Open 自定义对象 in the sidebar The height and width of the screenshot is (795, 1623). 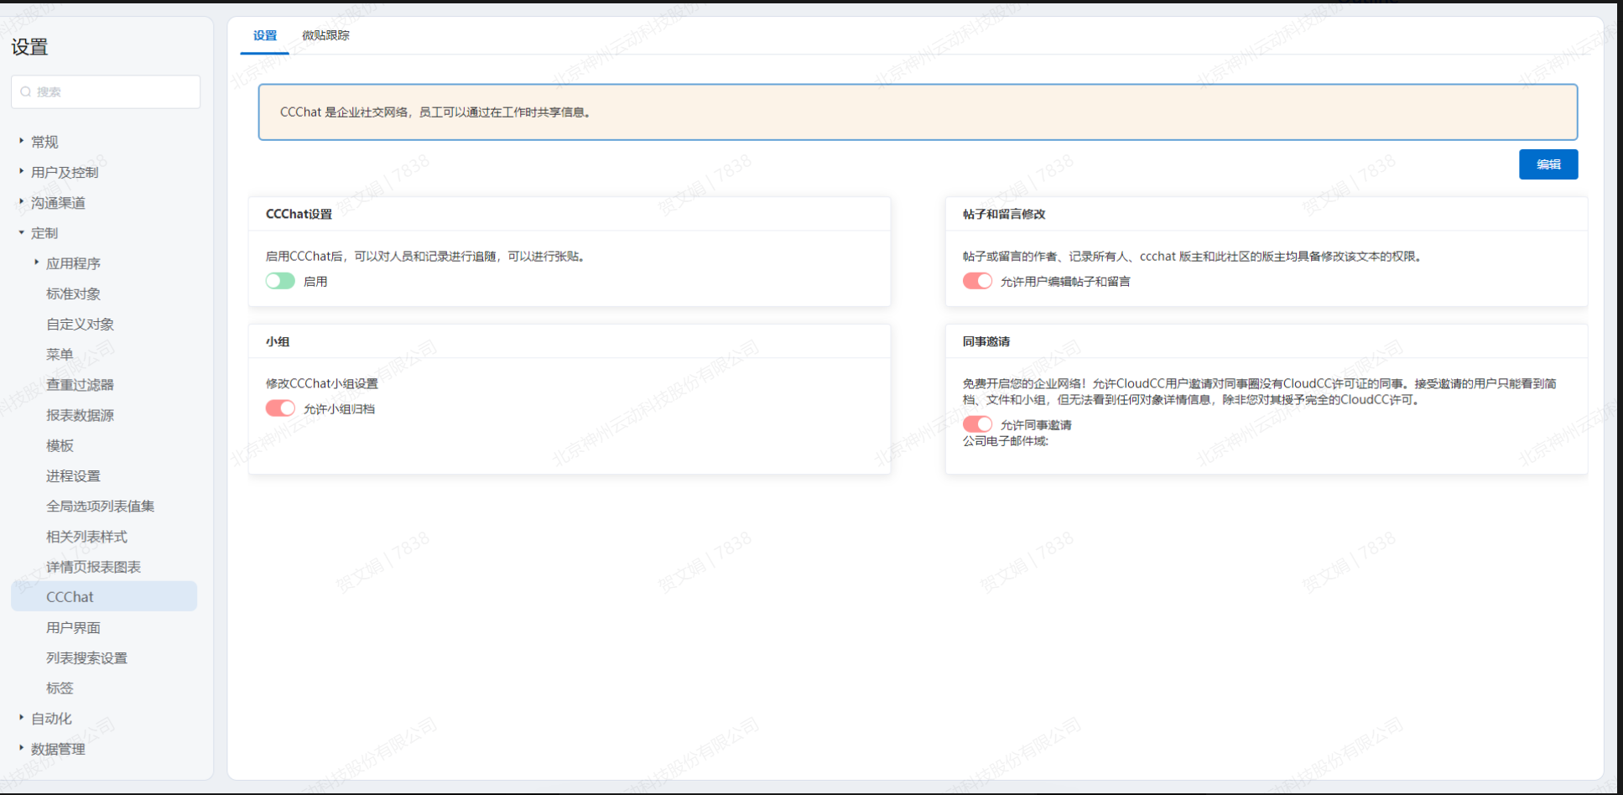tap(80, 324)
